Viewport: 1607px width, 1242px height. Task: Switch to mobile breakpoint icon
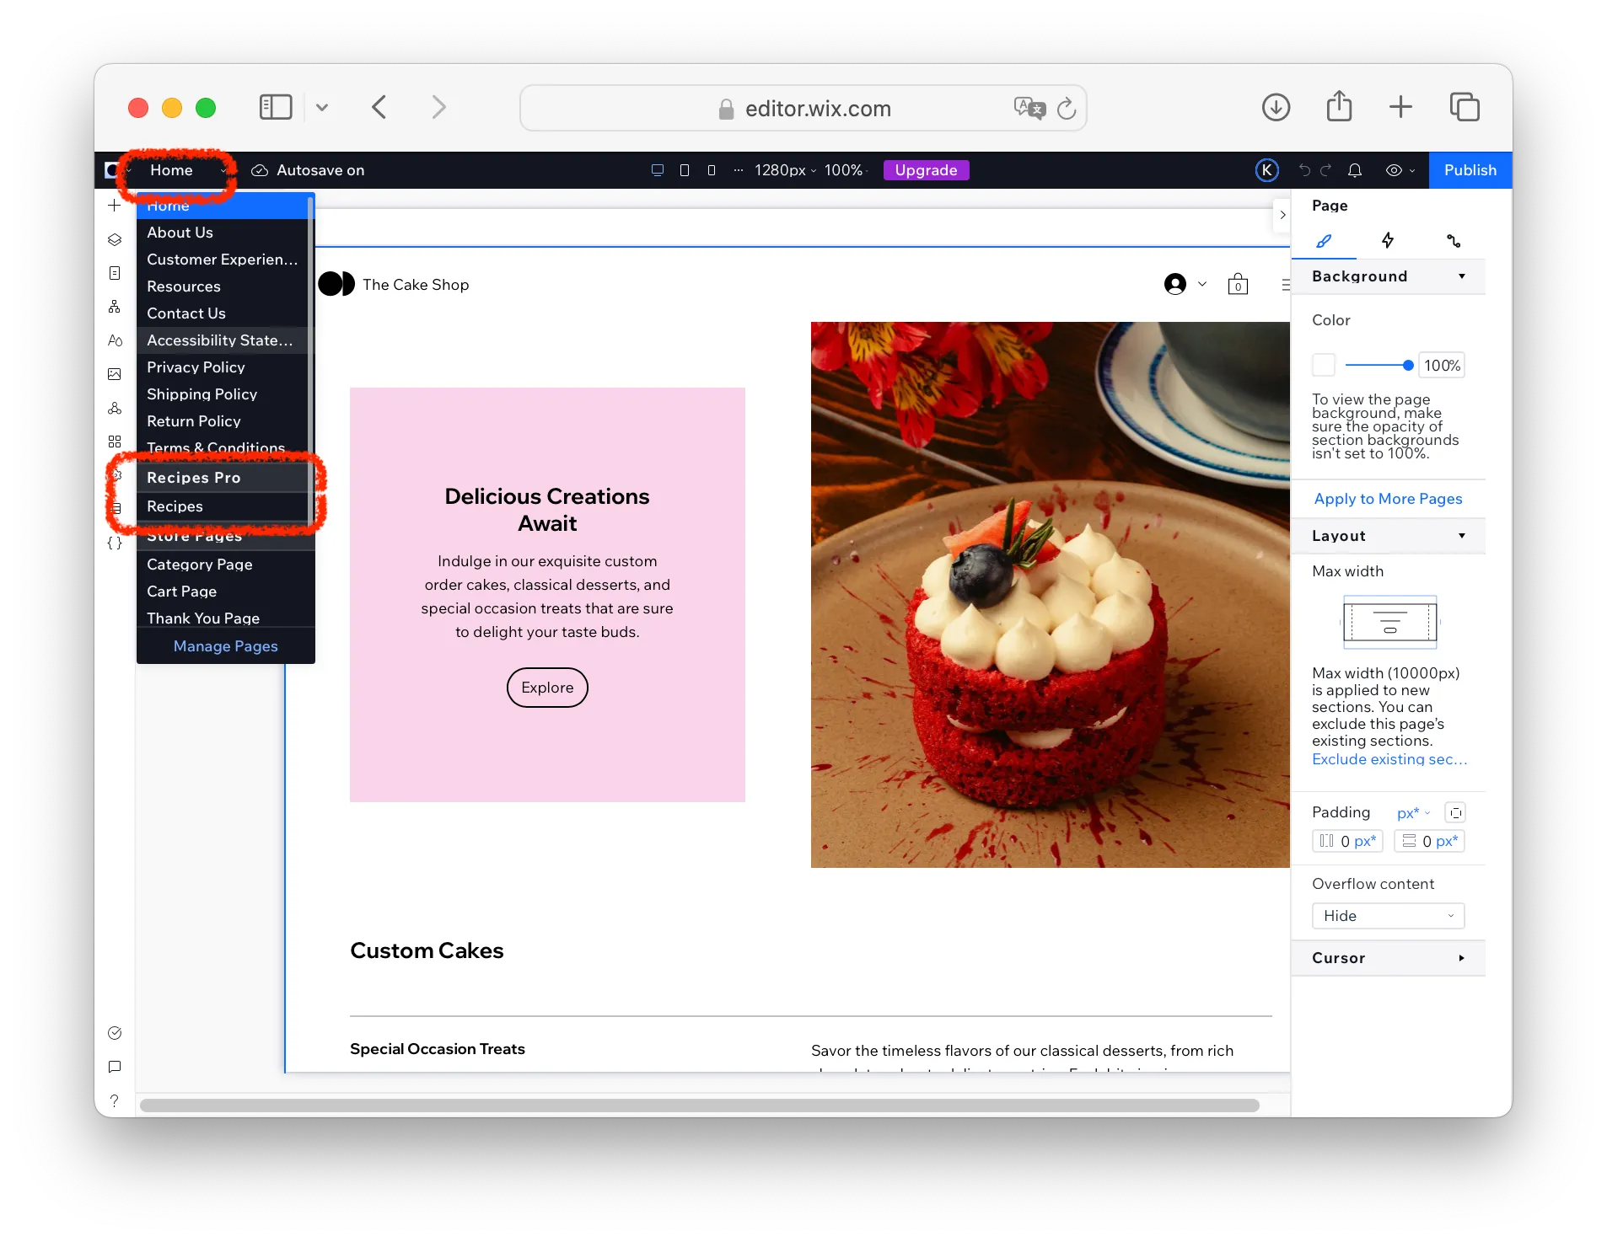[x=712, y=170]
